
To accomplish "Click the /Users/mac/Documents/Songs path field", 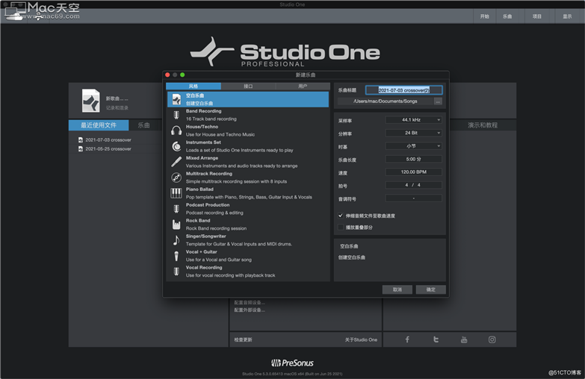I will click(x=386, y=101).
